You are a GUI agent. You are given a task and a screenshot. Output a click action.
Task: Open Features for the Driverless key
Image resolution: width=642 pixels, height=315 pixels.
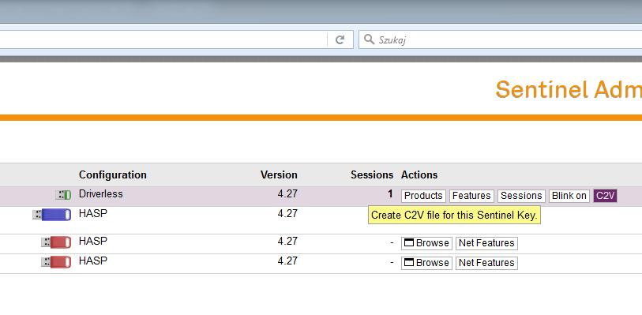[471, 196]
